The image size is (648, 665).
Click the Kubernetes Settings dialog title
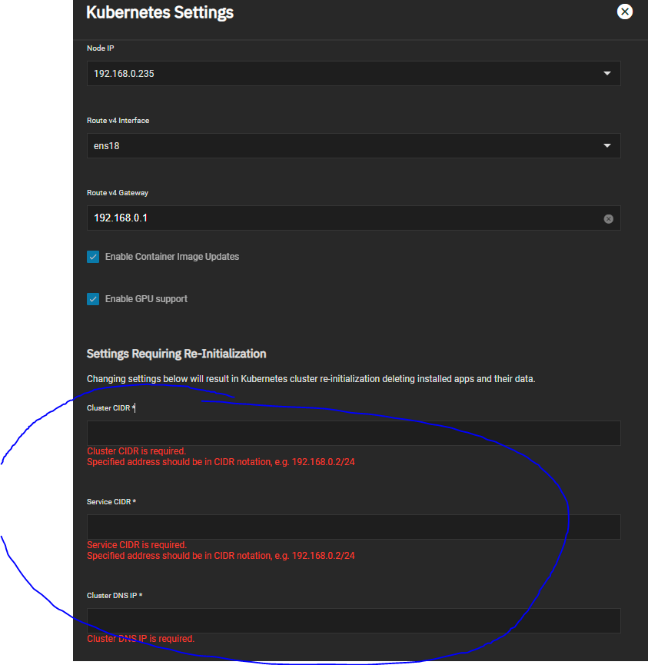(x=159, y=12)
